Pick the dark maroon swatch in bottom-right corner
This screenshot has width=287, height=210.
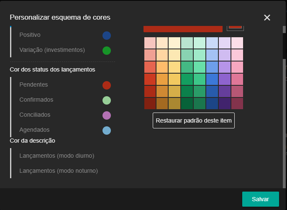237,103
